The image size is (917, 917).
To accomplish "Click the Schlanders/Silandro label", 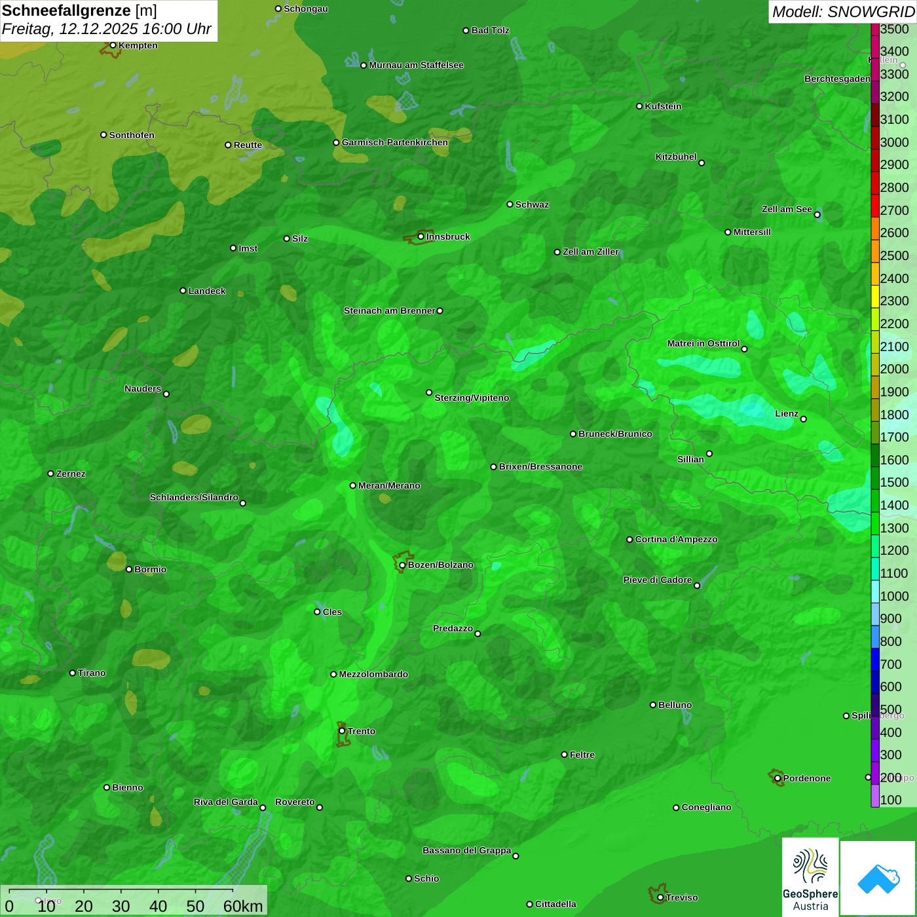I will coord(194,497).
